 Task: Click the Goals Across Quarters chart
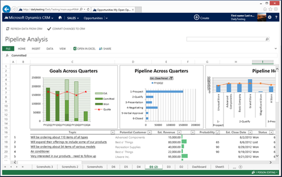[74, 97]
